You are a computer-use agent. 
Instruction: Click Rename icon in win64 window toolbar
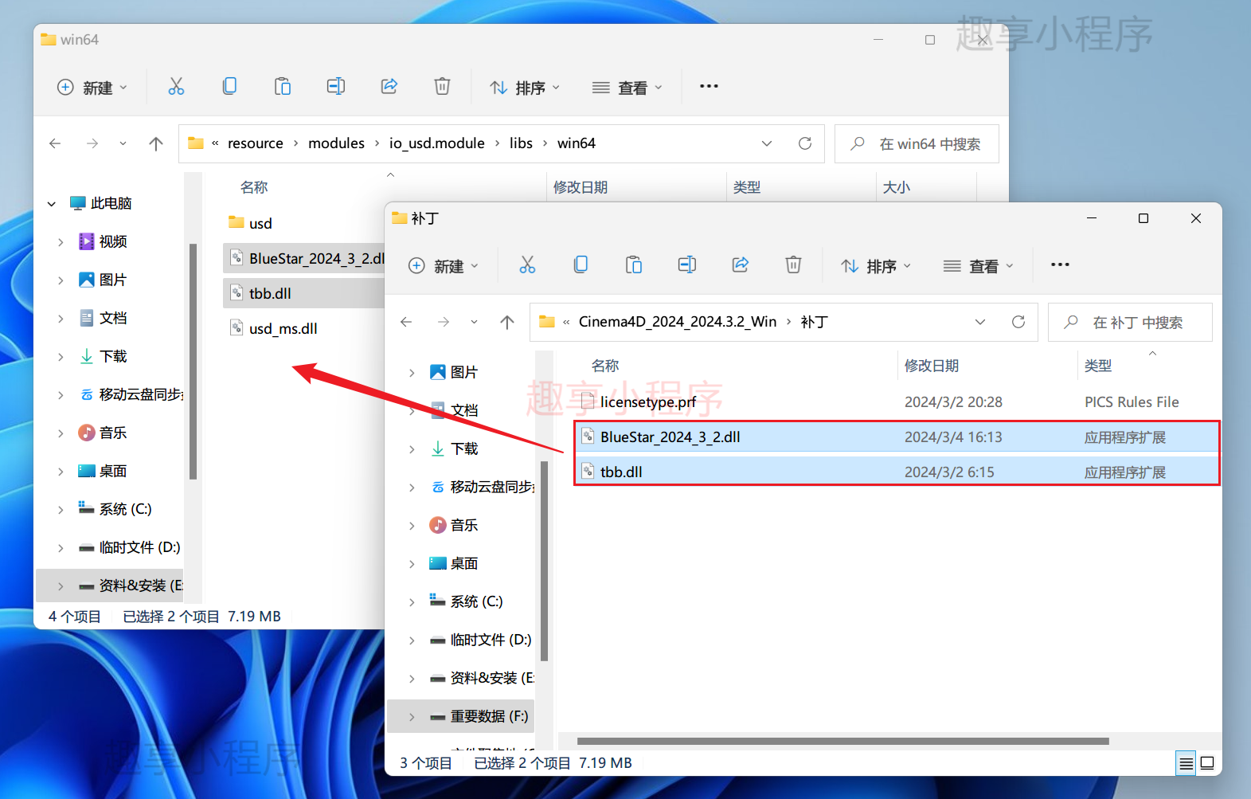point(336,86)
